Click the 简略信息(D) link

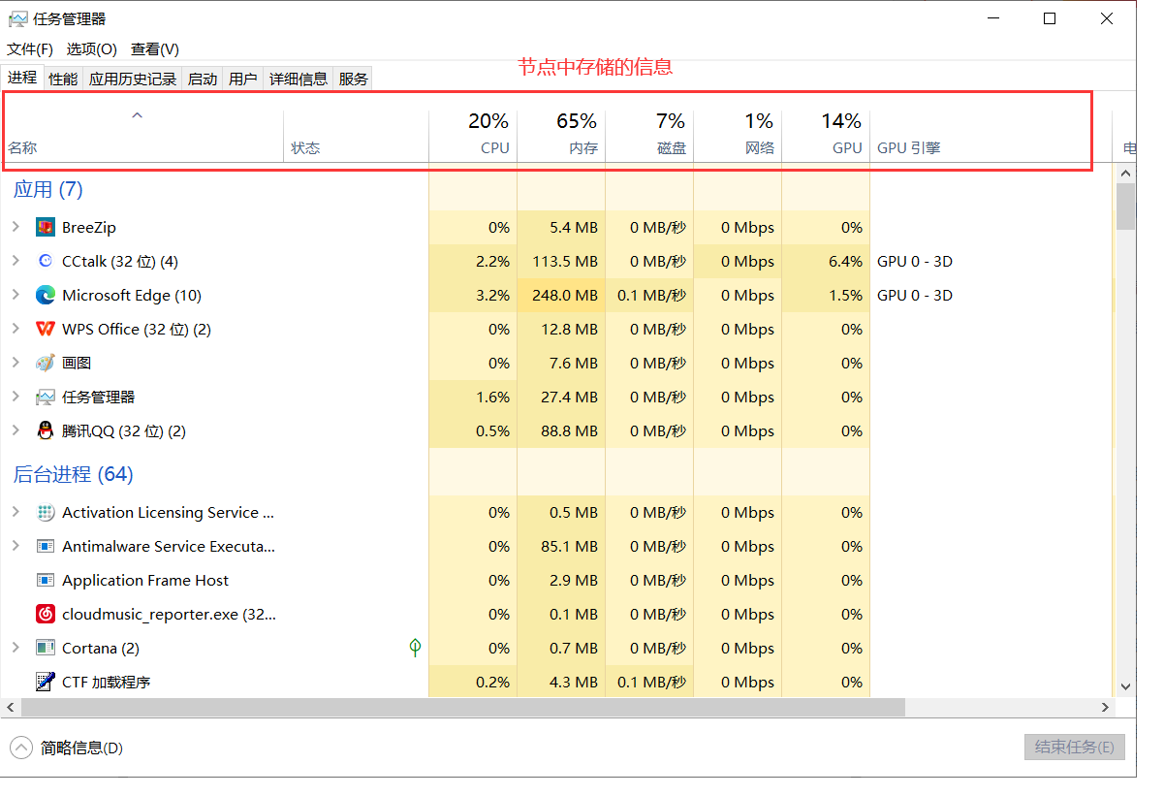tap(82, 748)
